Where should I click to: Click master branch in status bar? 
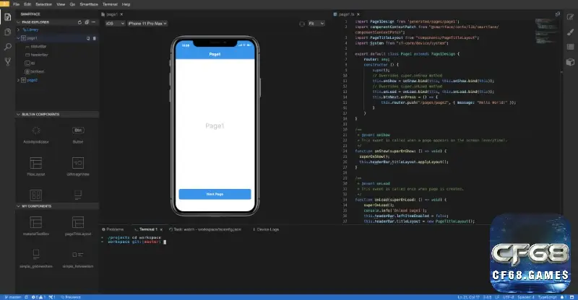pyautogui.click(x=13, y=297)
